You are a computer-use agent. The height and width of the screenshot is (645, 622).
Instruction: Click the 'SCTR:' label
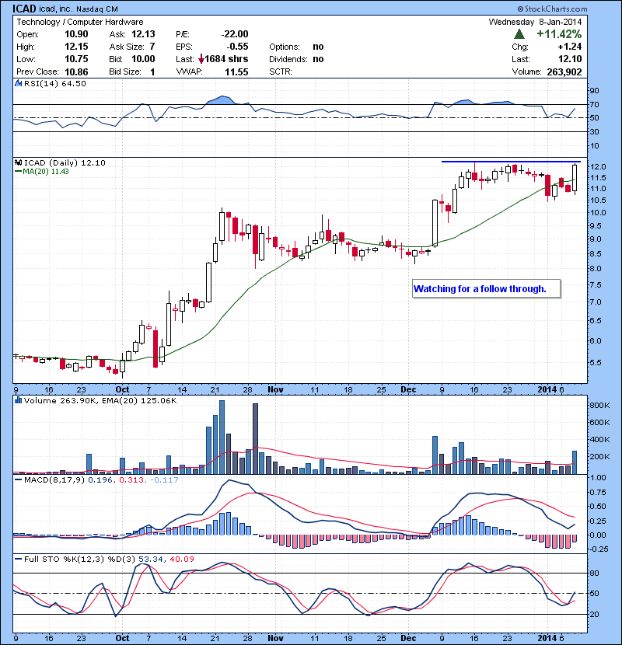(281, 71)
